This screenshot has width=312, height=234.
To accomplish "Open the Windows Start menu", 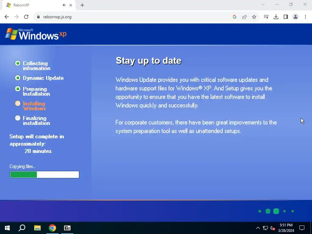I will [7, 228].
